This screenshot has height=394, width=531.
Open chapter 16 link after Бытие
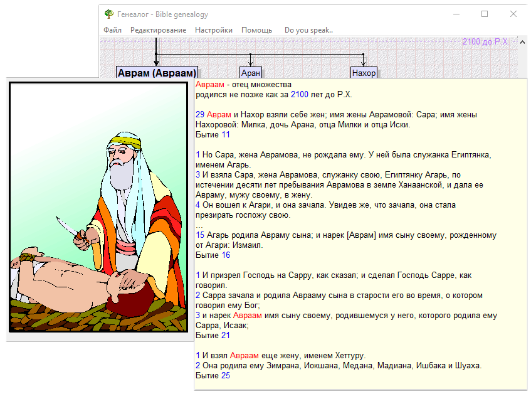click(x=225, y=255)
